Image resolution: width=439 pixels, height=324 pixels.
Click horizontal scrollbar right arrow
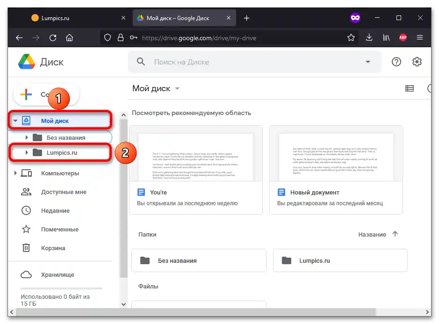(427, 312)
